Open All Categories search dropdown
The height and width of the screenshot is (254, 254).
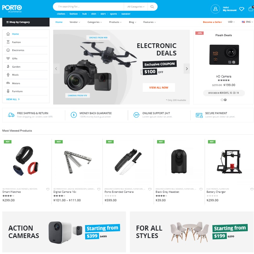[x=136, y=7]
